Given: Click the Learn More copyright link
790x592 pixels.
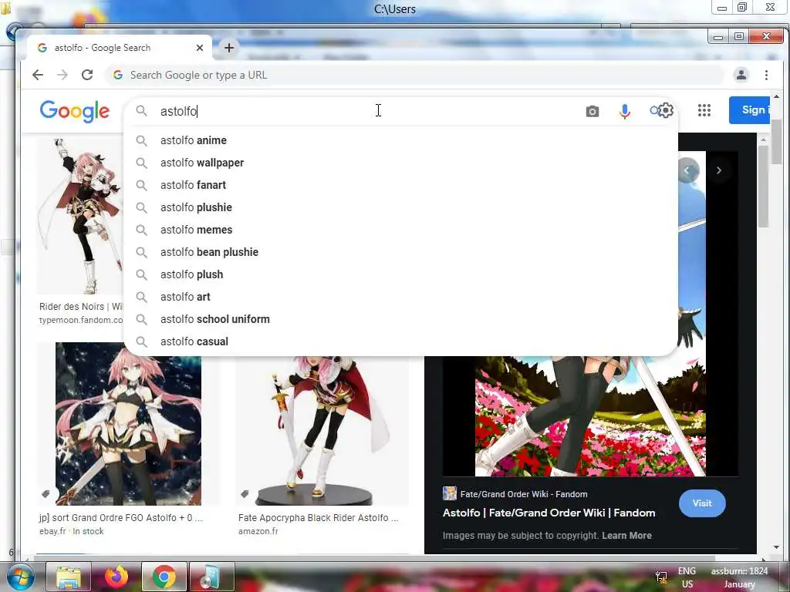Looking at the screenshot, I should pos(626,536).
